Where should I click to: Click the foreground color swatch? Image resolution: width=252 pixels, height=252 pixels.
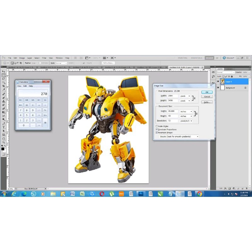(x=3, y=148)
